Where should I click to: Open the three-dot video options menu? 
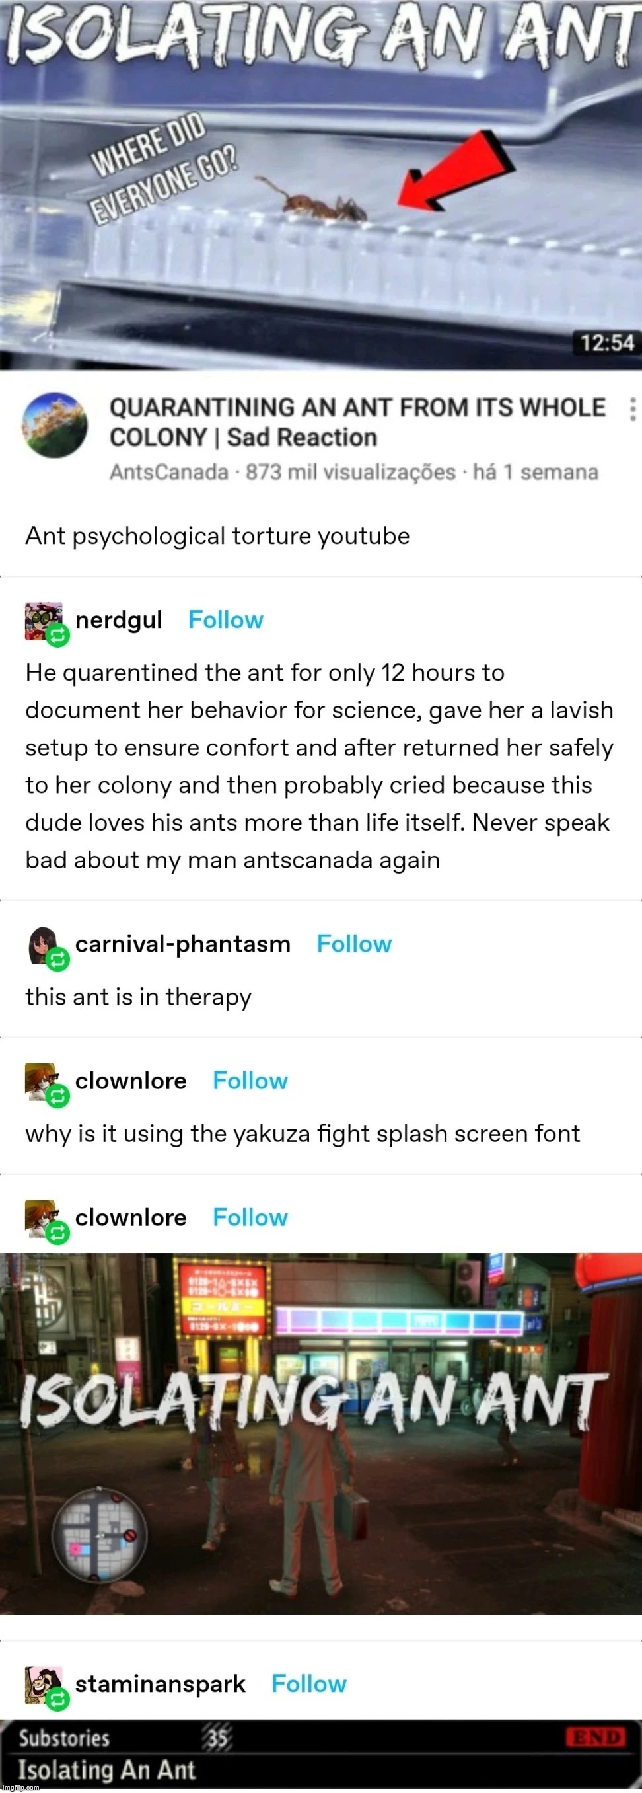click(631, 408)
